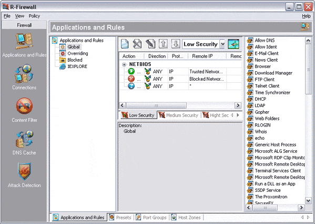Select the Applications and Rules root tree node

pos(82,40)
